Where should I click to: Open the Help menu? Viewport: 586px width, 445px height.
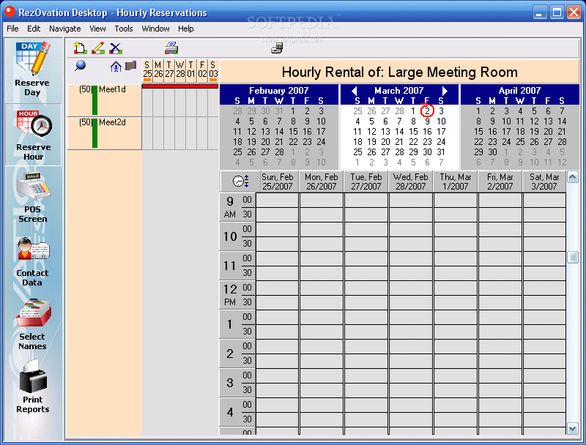186,29
